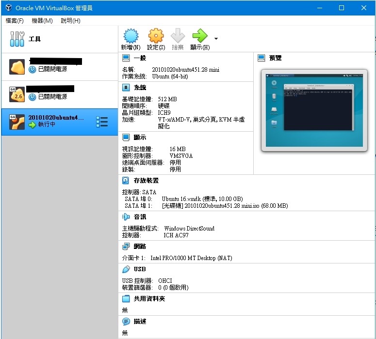Click the Discard (捨棄) arrow icon

tap(178, 36)
